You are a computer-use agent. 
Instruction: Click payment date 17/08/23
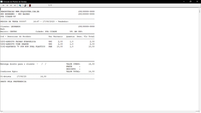pos(22,77)
